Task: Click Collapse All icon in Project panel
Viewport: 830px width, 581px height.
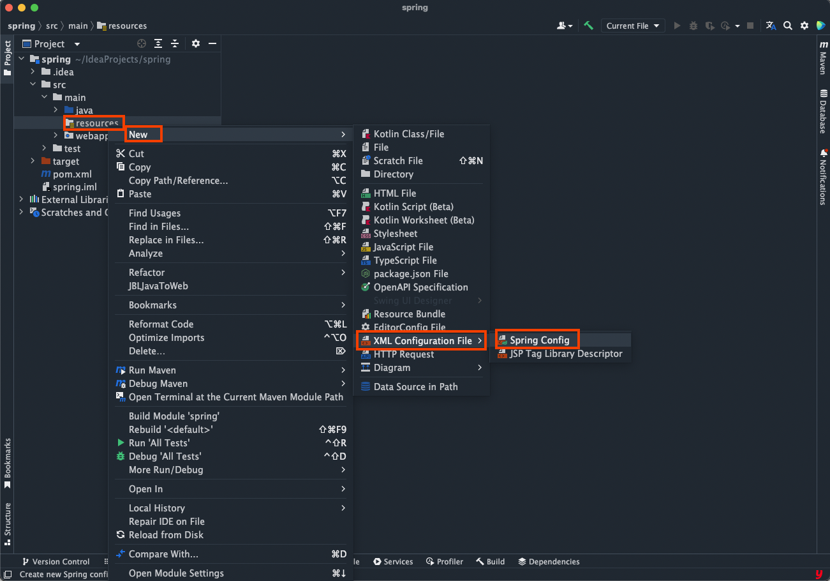Action: (175, 43)
